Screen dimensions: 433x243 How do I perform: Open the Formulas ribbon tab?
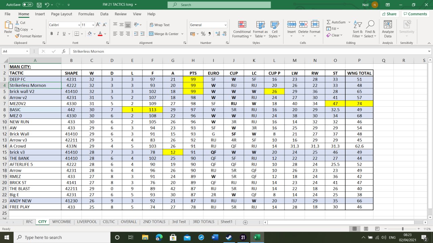tap(86, 14)
